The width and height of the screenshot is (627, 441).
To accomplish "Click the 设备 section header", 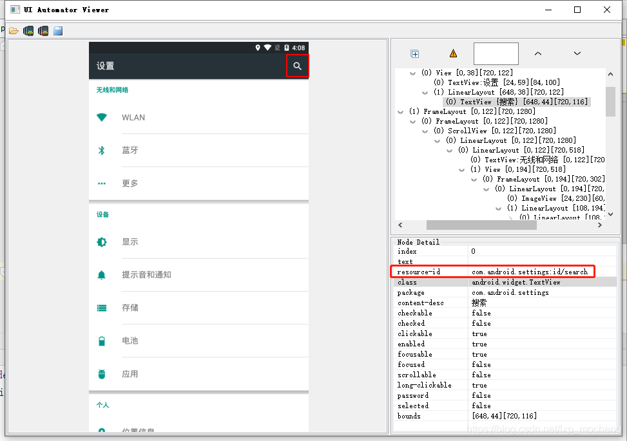I will pyautogui.click(x=102, y=214).
